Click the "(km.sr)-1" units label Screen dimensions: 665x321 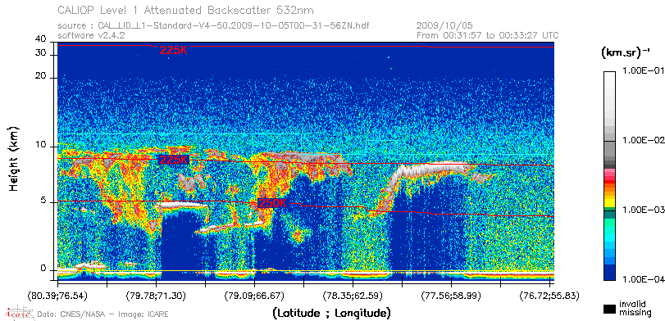625,53
